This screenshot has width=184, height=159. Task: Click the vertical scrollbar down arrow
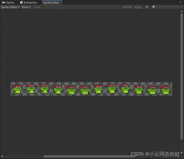click(x=182, y=153)
